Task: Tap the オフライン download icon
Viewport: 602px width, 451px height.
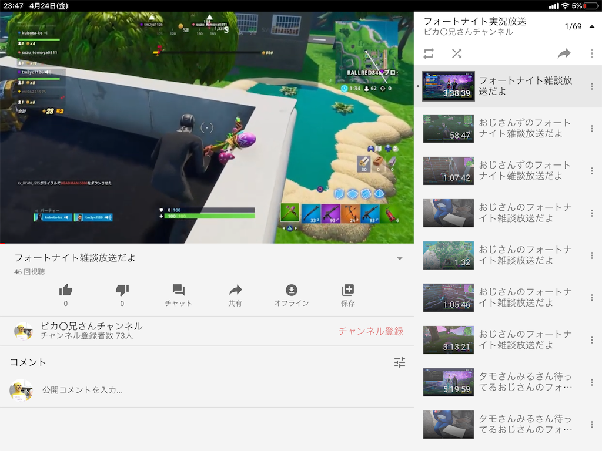Action: (292, 290)
